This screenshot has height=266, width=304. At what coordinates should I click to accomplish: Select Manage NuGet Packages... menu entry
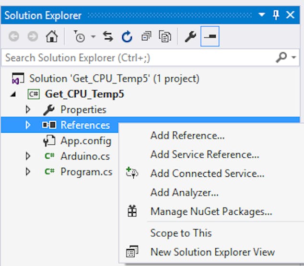pos(211,211)
